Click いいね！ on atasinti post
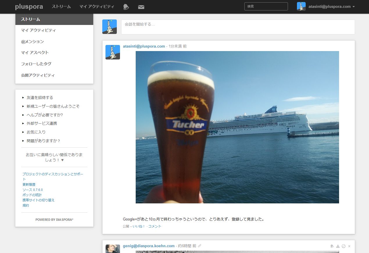369x253 pixels. [139, 226]
